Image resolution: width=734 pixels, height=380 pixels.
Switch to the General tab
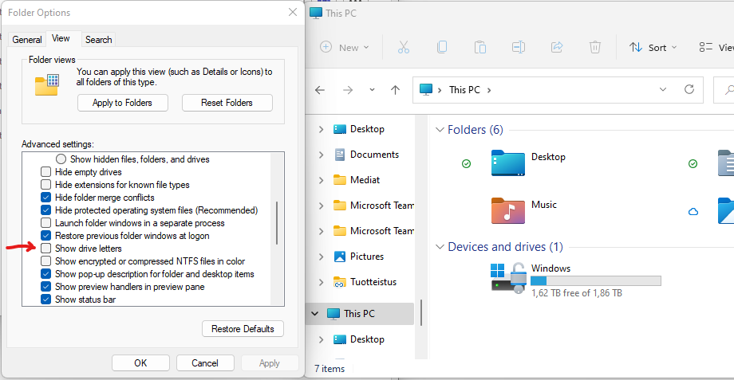pos(26,40)
